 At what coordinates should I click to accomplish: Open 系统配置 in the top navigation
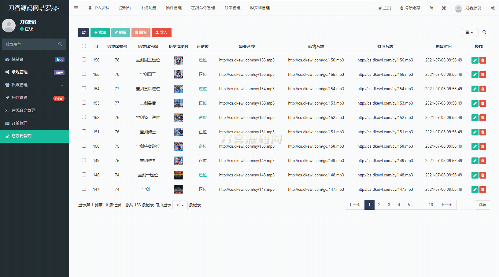click(148, 8)
